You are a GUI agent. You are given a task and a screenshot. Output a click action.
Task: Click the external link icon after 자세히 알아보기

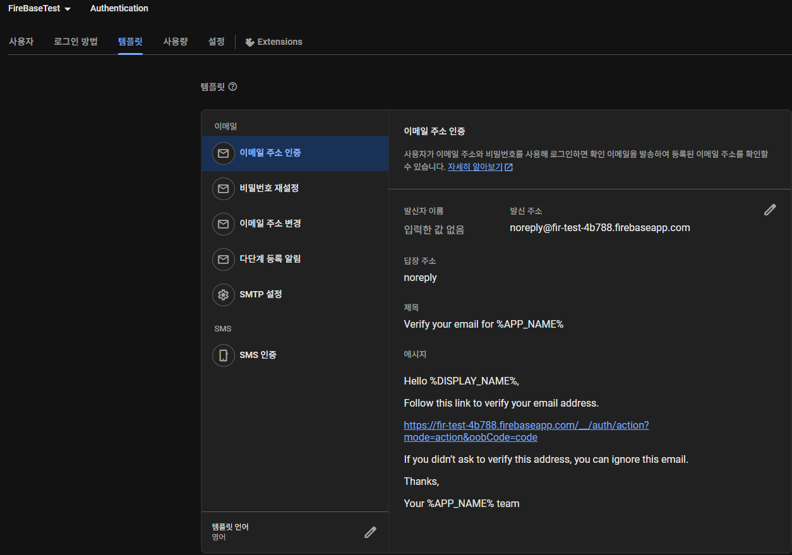509,167
